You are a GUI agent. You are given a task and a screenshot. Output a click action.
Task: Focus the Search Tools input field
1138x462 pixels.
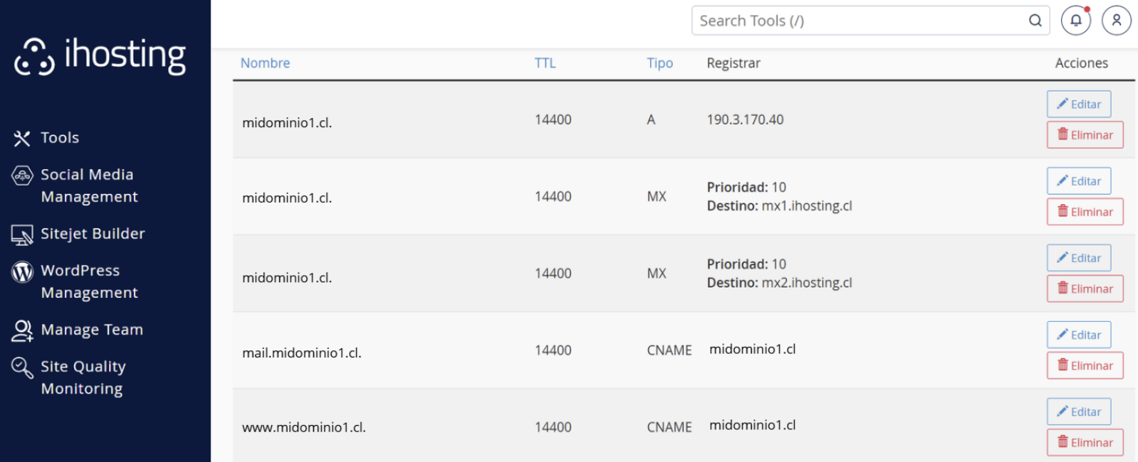(x=858, y=21)
